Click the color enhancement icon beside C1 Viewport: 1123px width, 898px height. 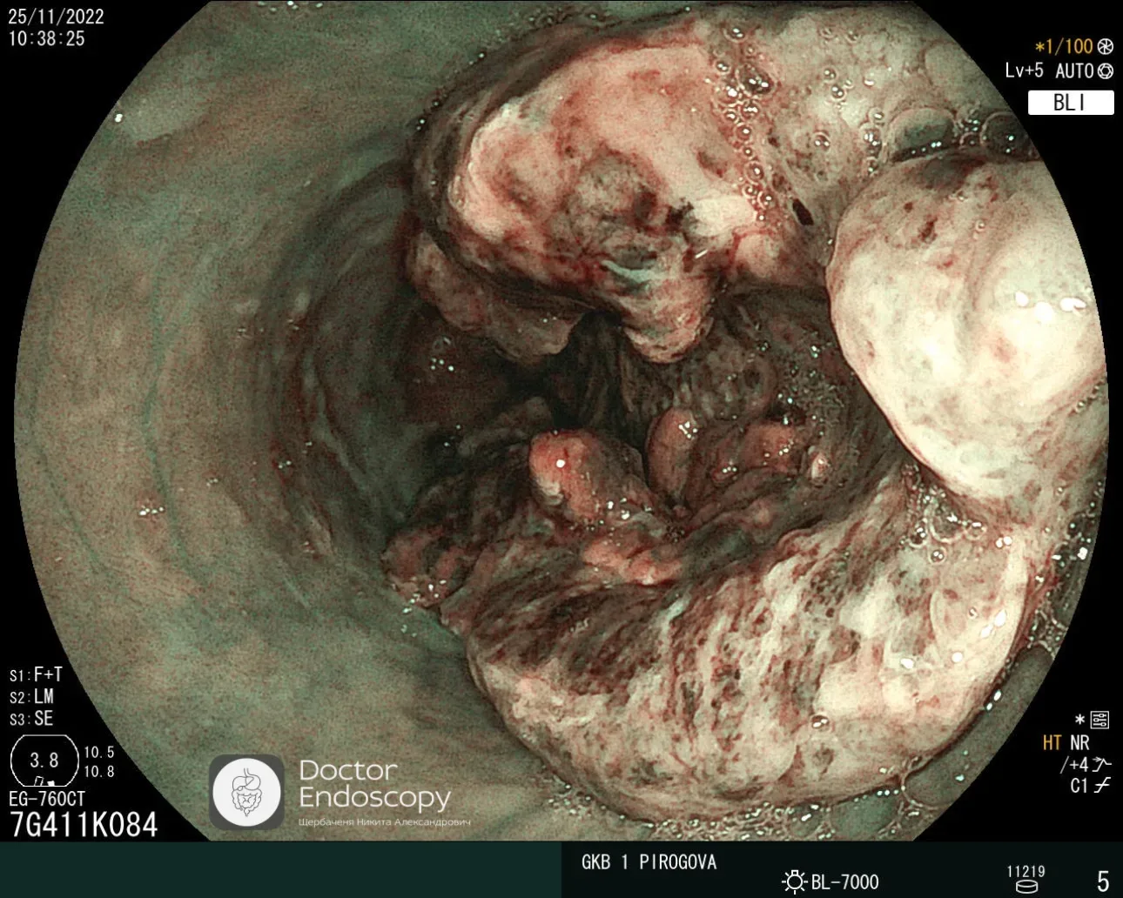(1102, 786)
